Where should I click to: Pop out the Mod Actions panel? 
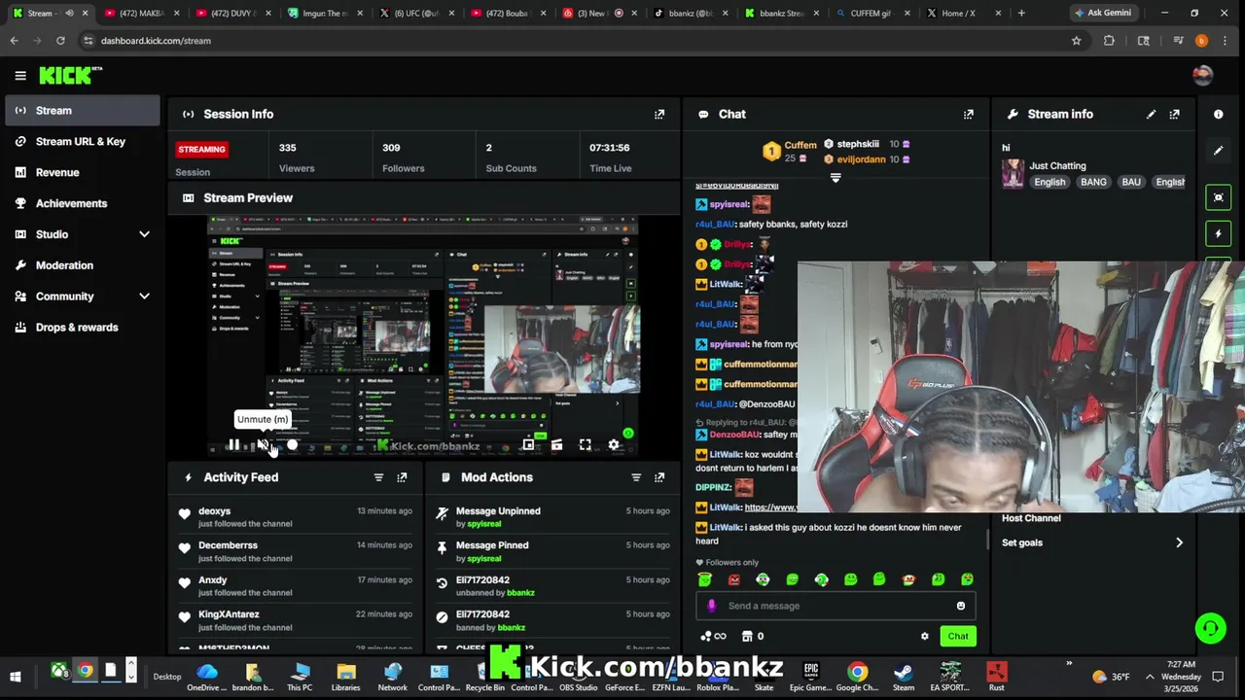[x=659, y=477]
